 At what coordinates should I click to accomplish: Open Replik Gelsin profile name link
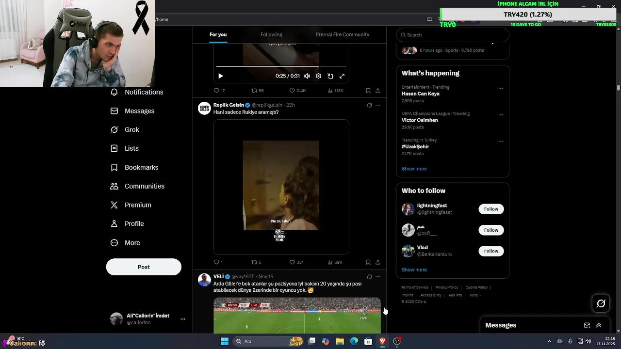point(229,105)
